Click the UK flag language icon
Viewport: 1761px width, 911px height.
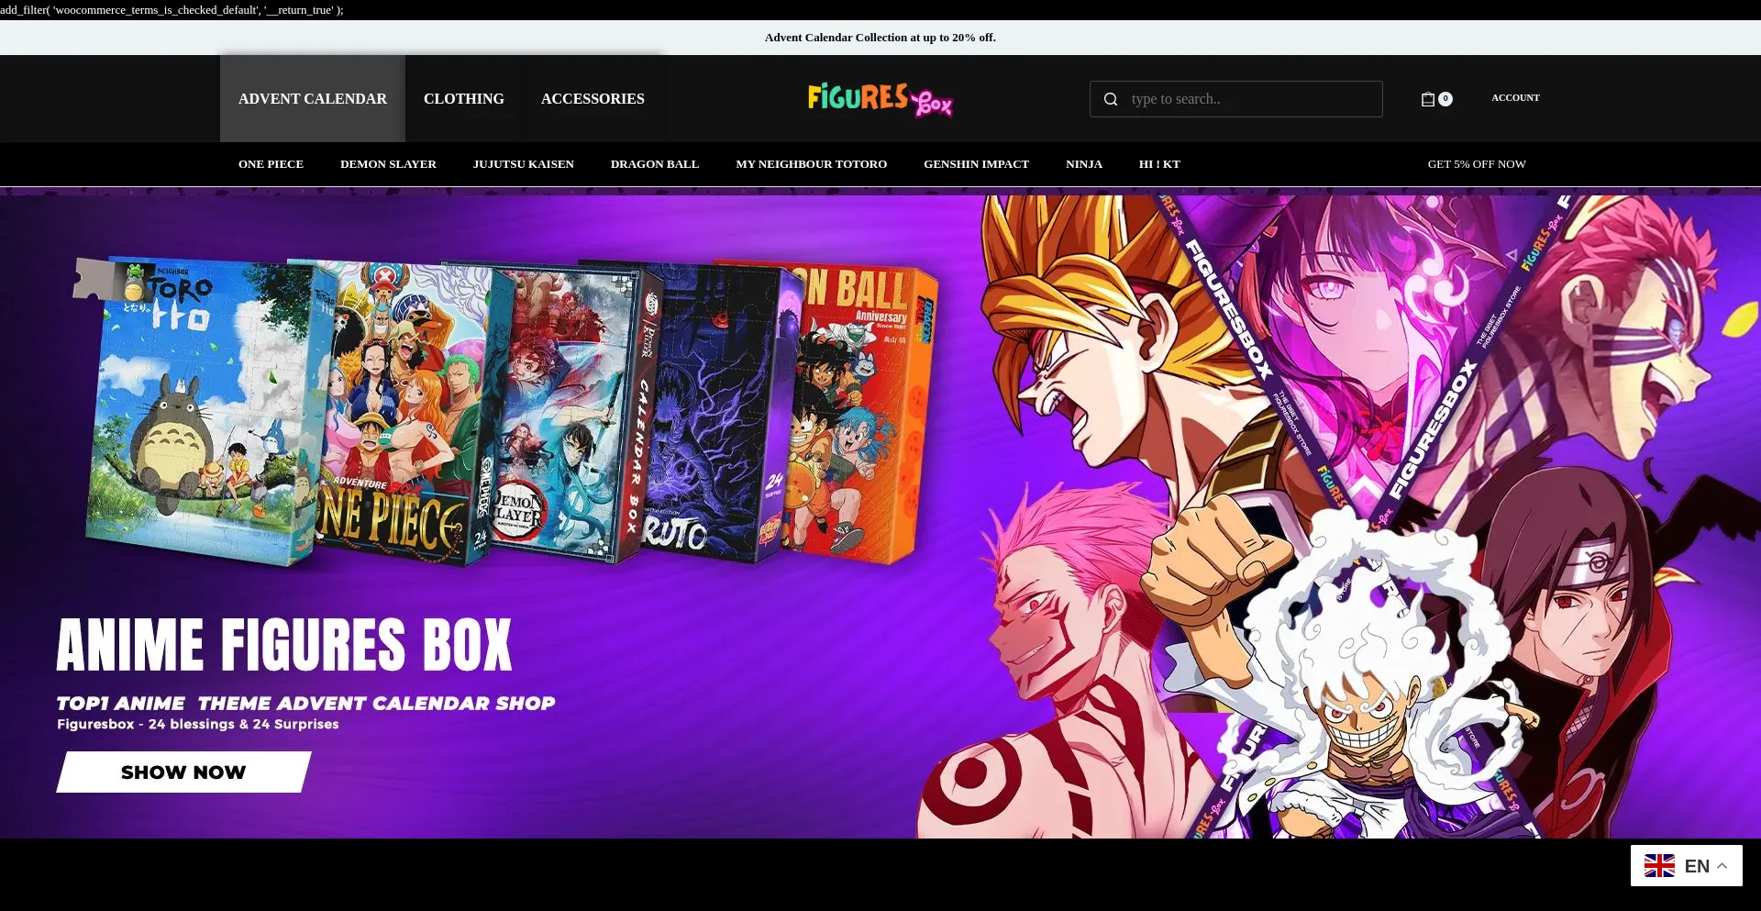pyautogui.click(x=1659, y=865)
